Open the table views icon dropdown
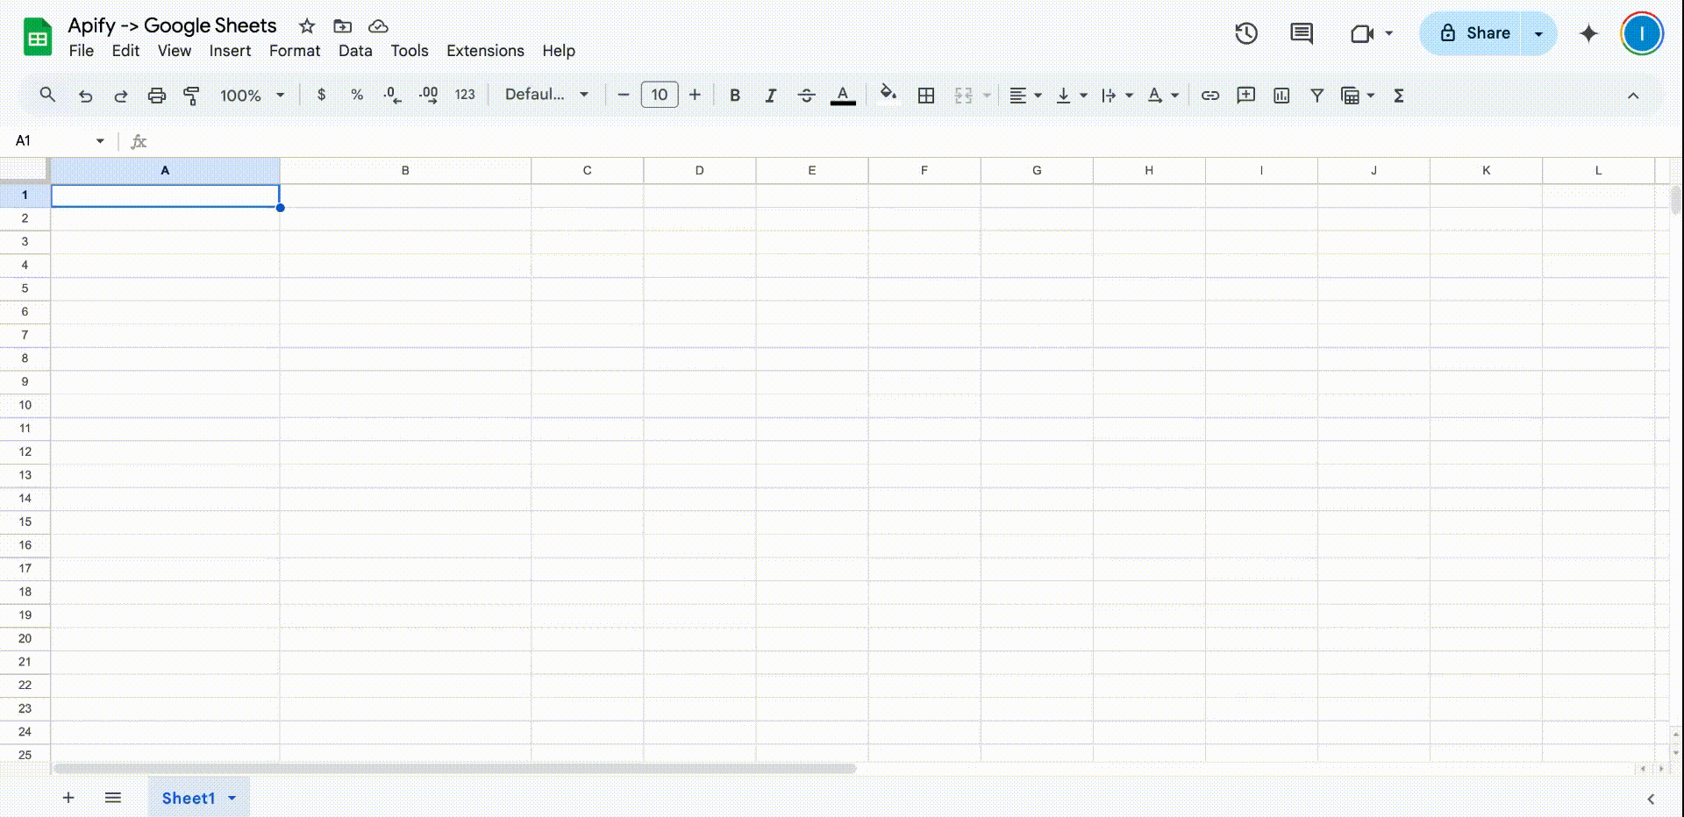The width and height of the screenshot is (1684, 817). coord(1358,96)
